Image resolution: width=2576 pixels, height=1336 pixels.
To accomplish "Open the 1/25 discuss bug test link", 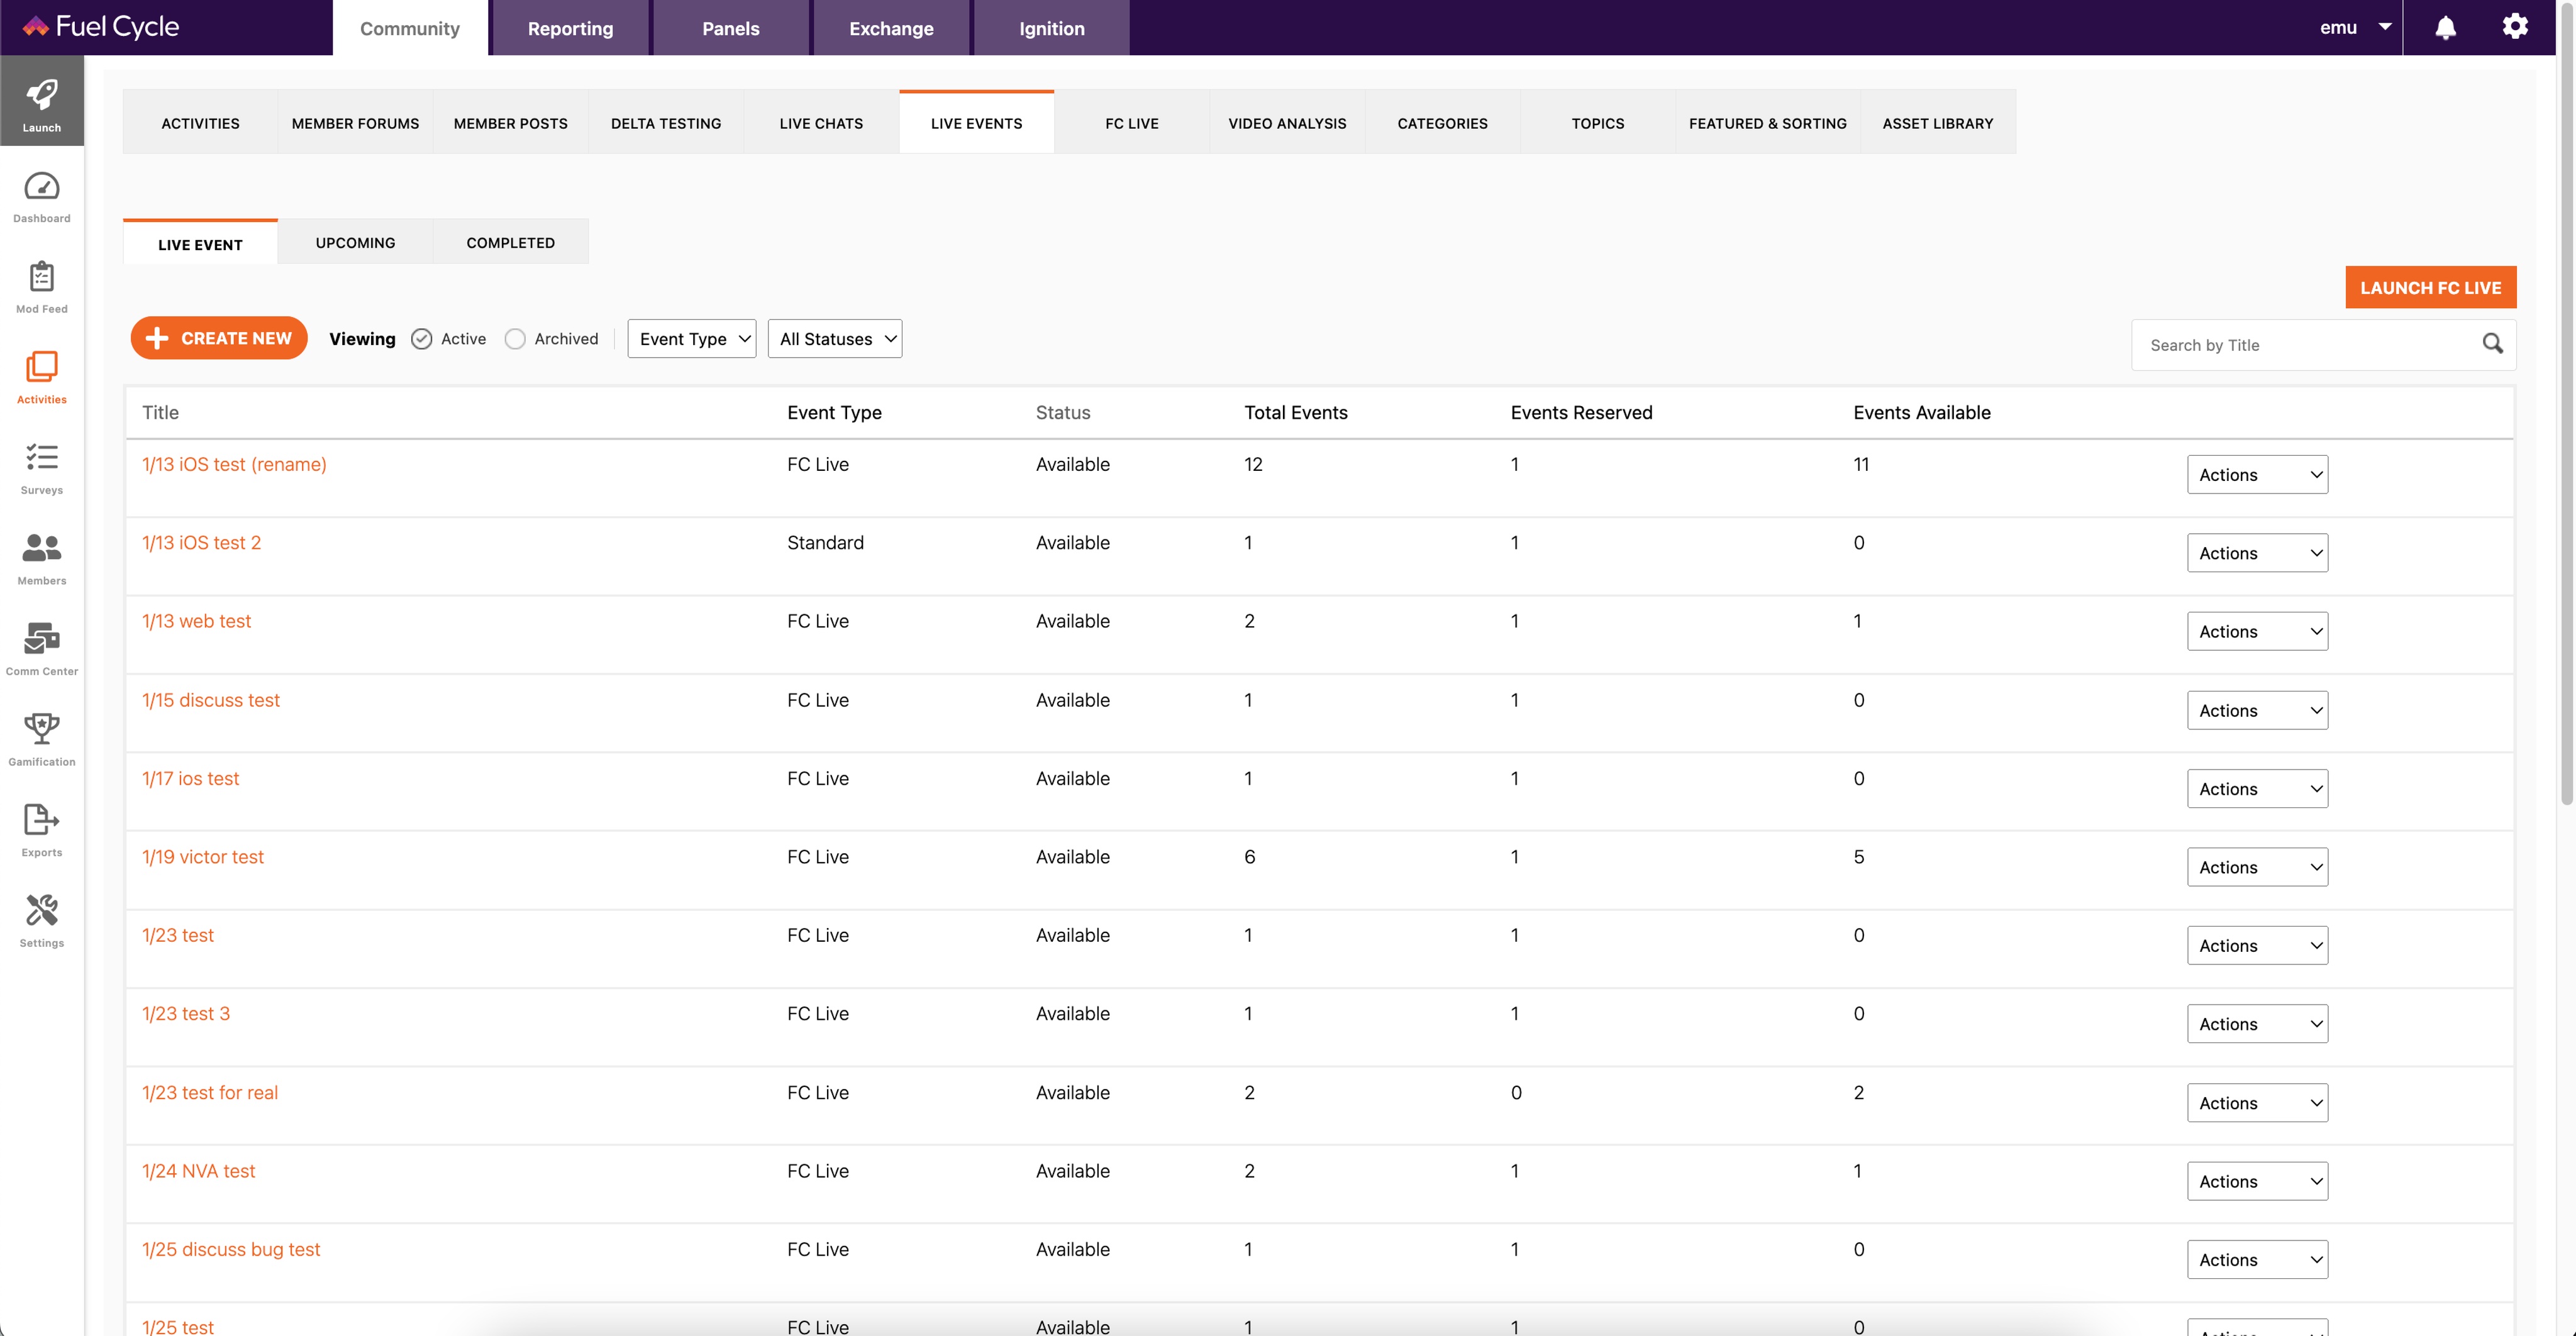I will point(231,1249).
